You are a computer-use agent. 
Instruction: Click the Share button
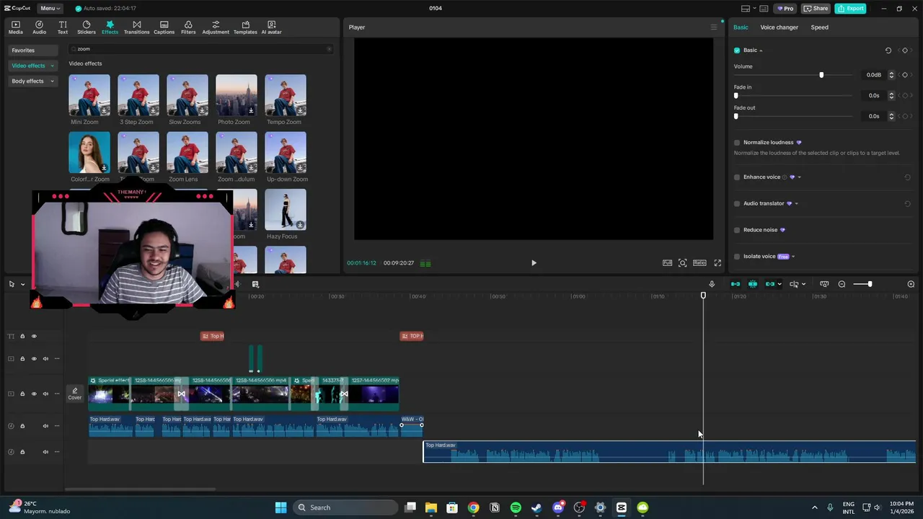(816, 9)
